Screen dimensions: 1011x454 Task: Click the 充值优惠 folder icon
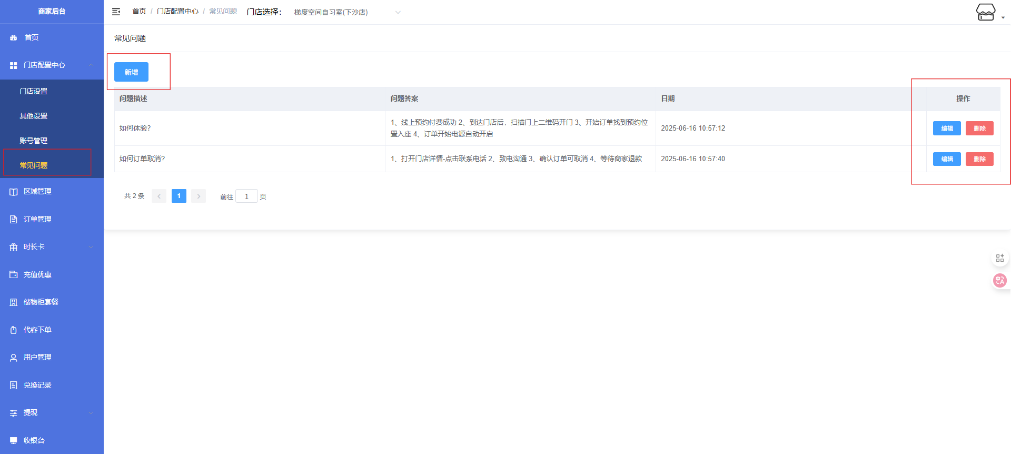pyautogui.click(x=14, y=275)
